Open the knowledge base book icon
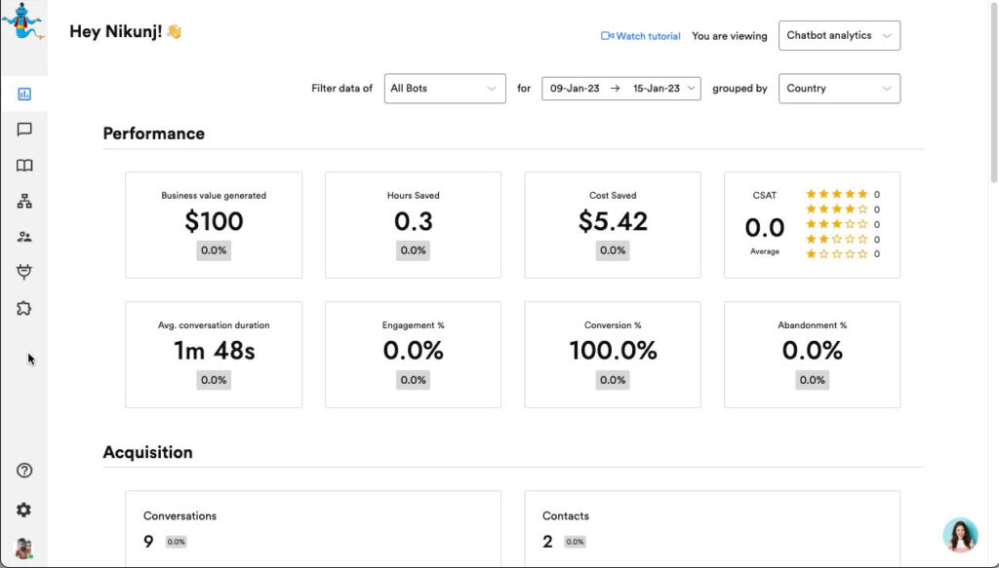 click(x=24, y=166)
